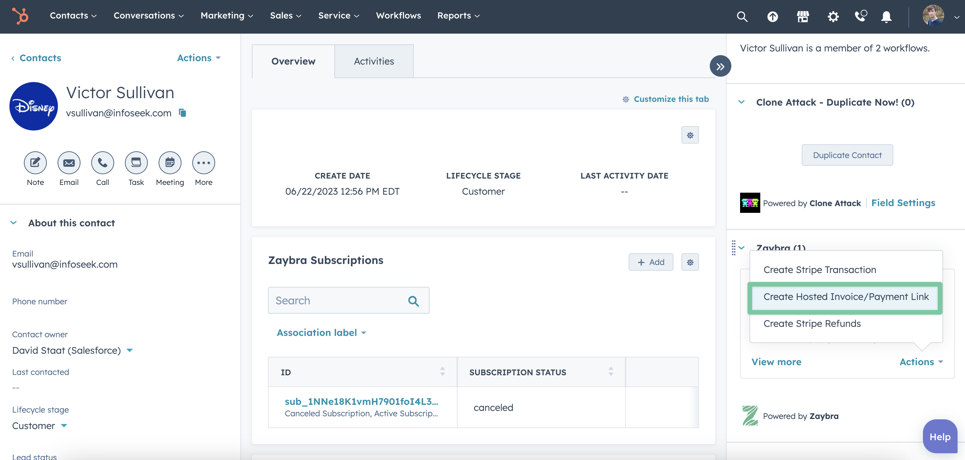Image resolution: width=965 pixels, height=460 pixels.
Task: Open the search magnifier in the top bar
Action: [742, 16]
